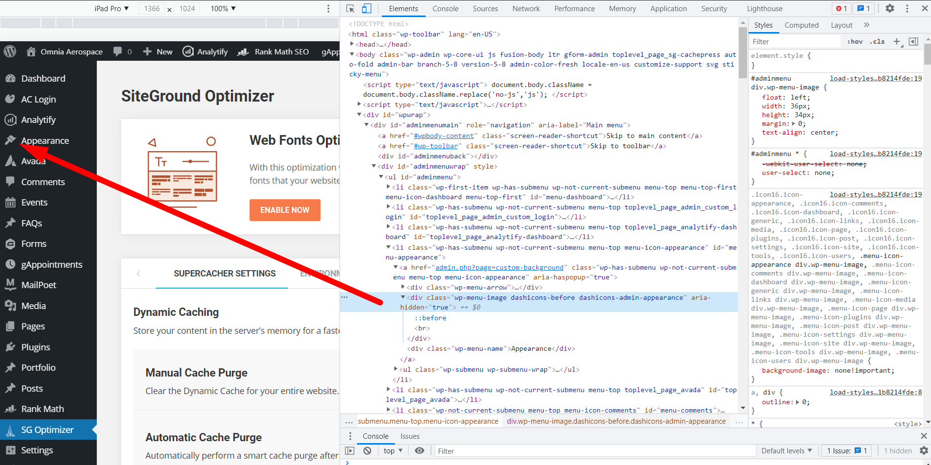The width and height of the screenshot is (931, 465).
Task: Open the Default levels dropdown
Action: coord(787,451)
